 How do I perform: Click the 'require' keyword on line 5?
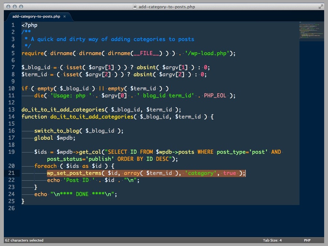tap(33, 53)
